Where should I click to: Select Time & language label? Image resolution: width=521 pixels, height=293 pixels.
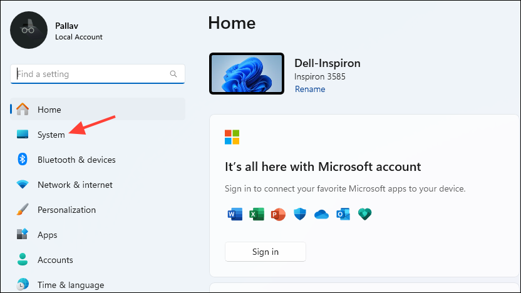71,285
